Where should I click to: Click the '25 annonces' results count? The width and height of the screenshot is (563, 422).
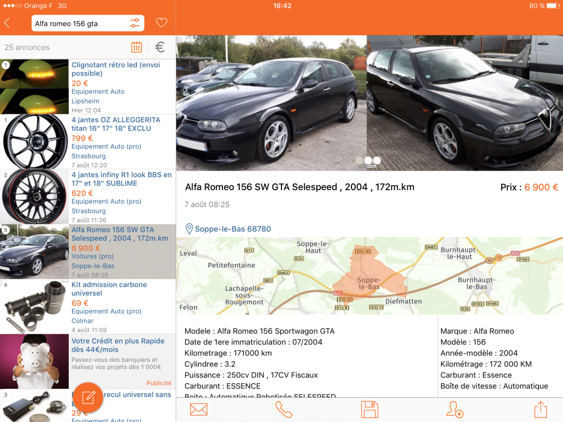27,47
